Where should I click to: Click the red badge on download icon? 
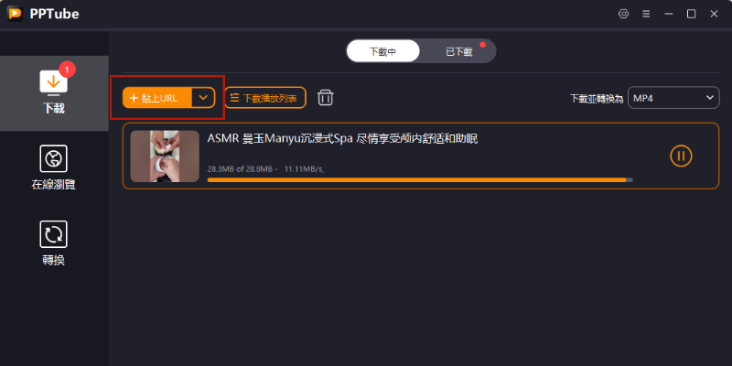67,70
